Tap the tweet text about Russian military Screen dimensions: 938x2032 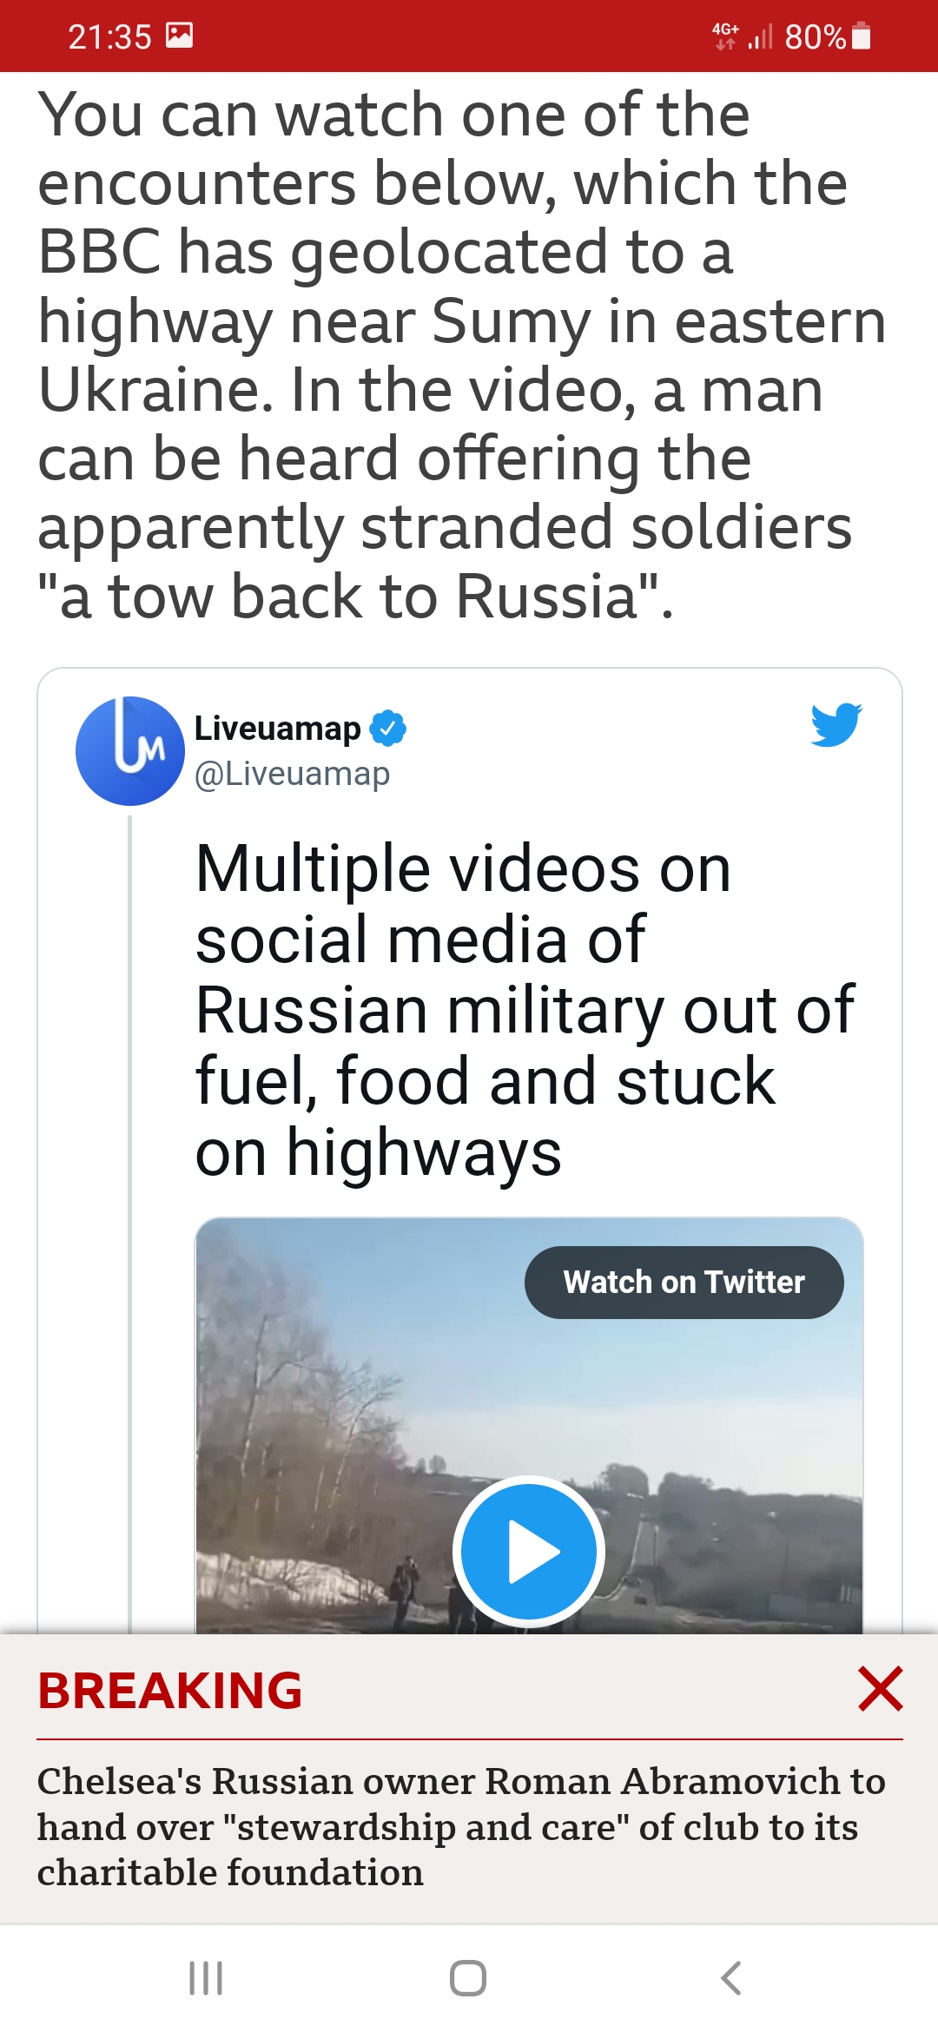coord(524,1010)
